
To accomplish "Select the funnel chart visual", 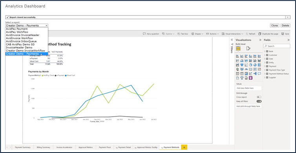I will [x=242, y=65].
